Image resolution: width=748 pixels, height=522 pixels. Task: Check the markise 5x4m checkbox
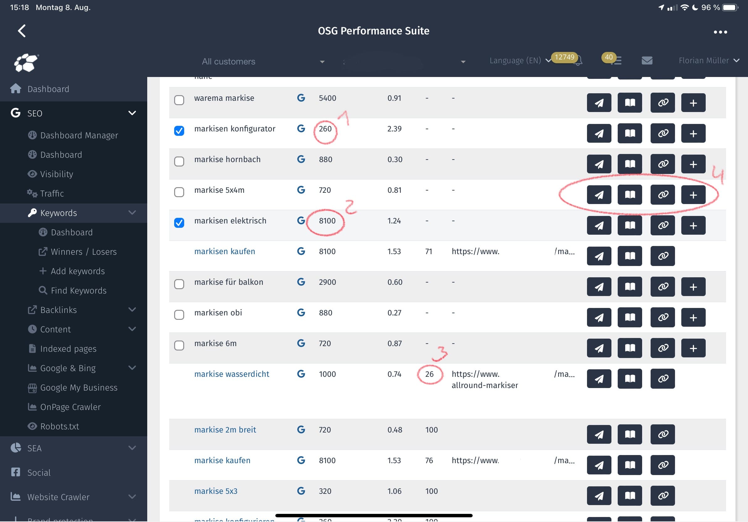point(179,192)
